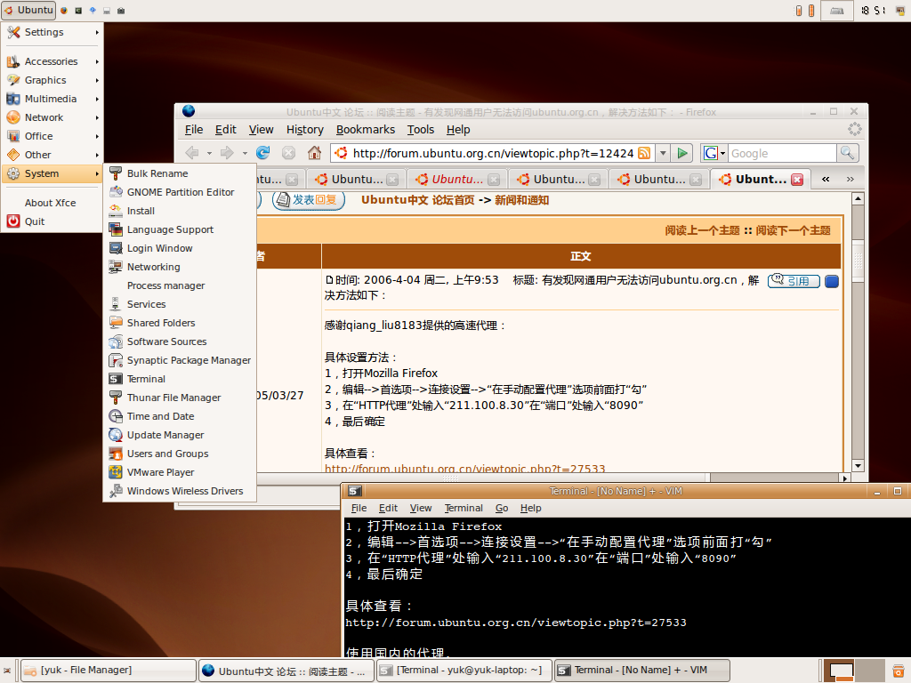Open Firefox Bookmarks menu

(x=366, y=130)
